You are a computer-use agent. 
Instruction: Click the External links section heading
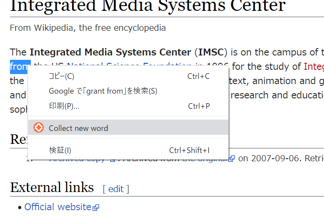(52, 187)
